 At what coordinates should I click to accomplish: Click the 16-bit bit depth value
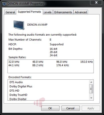[53, 49]
